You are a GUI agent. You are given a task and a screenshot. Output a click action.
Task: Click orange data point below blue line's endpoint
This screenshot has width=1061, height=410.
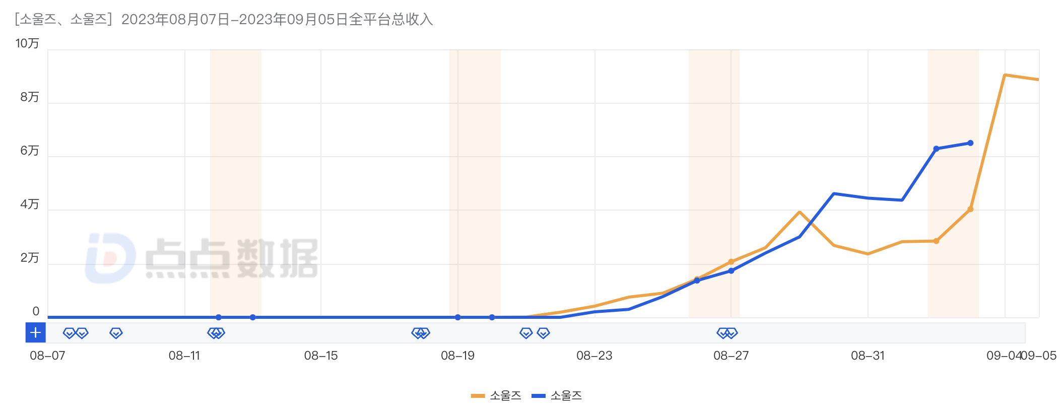click(970, 209)
